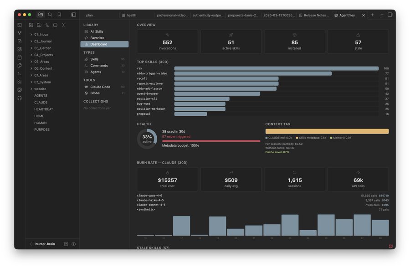Image resolution: width=410 pixels, height=268 pixels.
Task: Click the Skills puzzle icon under Types
Action: coord(86,59)
